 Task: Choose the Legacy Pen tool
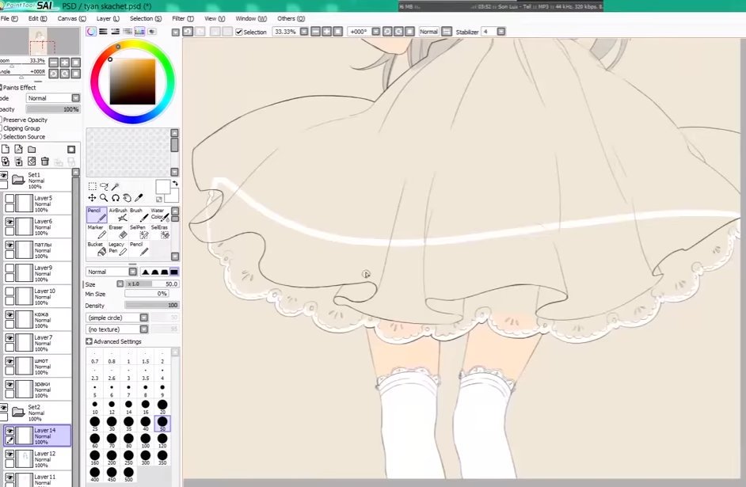(x=118, y=248)
